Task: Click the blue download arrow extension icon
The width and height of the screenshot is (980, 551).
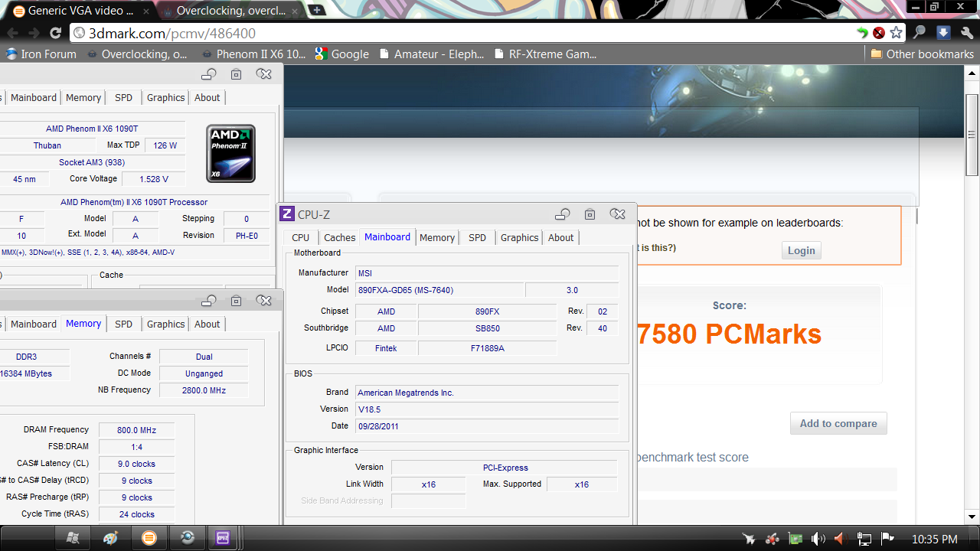Action: click(x=943, y=33)
